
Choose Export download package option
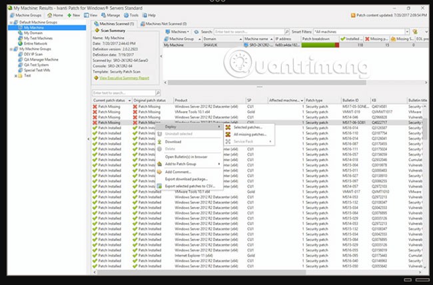(189, 179)
